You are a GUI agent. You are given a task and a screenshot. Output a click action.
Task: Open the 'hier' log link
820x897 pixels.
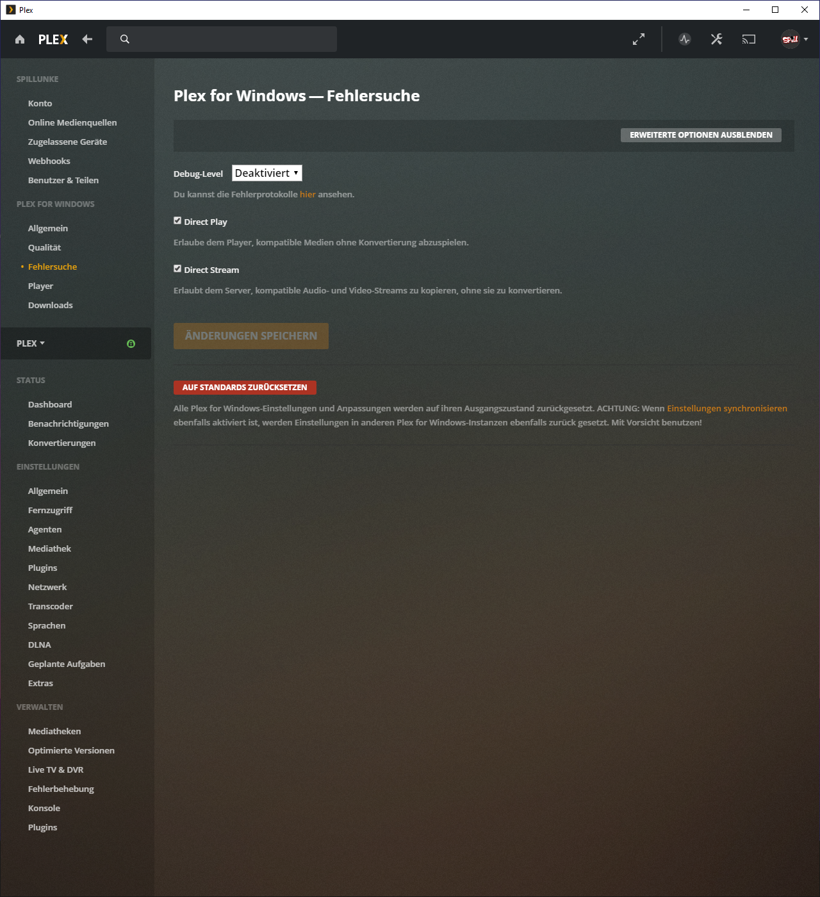(307, 194)
